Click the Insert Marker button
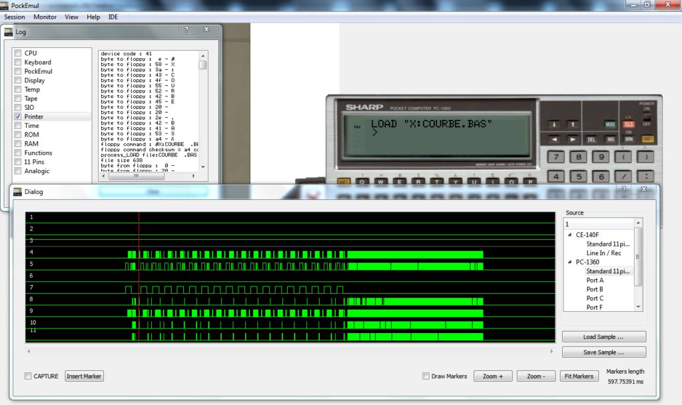 pyautogui.click(x=84, y=376)
